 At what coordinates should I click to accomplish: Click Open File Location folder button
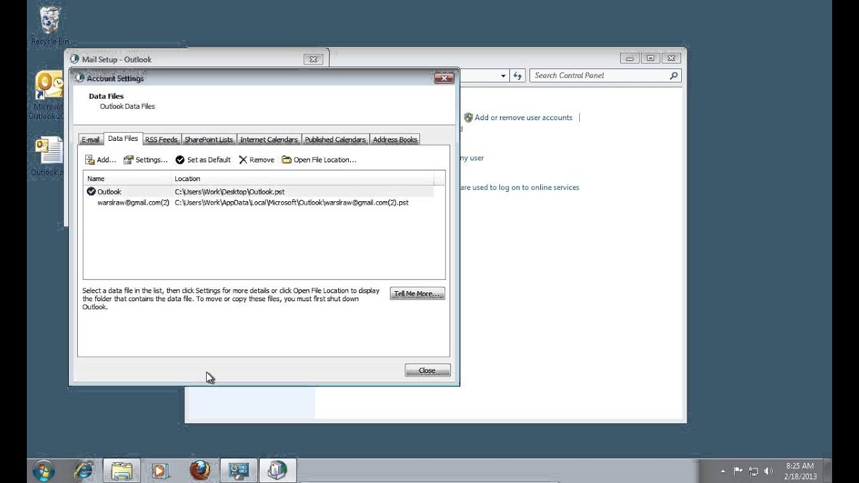click(x=319, y=160)
